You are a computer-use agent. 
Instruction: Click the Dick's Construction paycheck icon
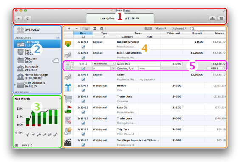click(68, 55)
